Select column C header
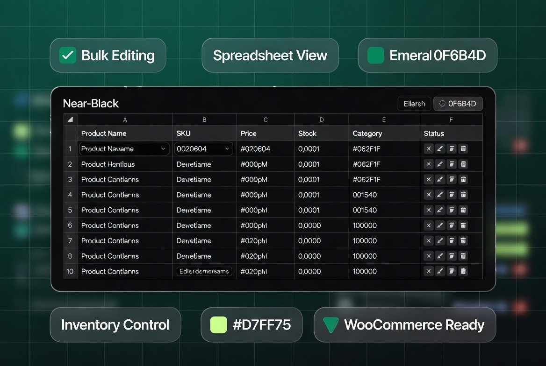546x366 pixels. tap(266, 120)
